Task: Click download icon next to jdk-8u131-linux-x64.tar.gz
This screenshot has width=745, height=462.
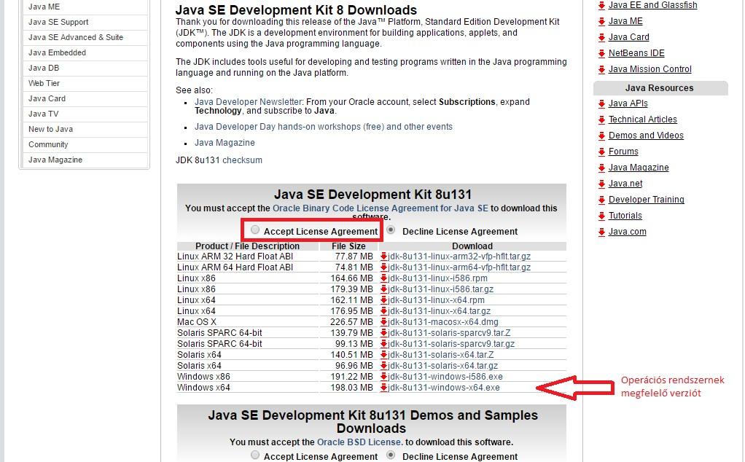Action: tap(383, 311)
